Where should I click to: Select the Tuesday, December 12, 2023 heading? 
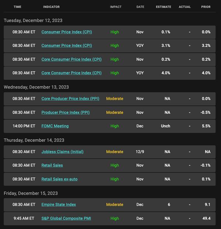coord(33,21)
